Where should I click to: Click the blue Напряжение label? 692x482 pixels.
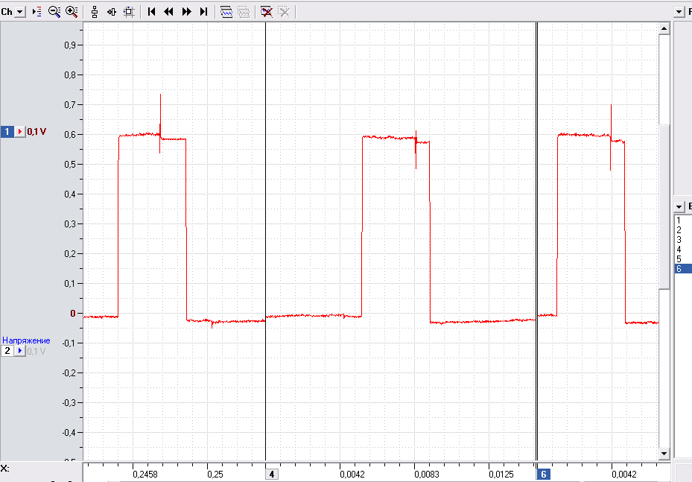pyautogui.click(x=26, y=340)
